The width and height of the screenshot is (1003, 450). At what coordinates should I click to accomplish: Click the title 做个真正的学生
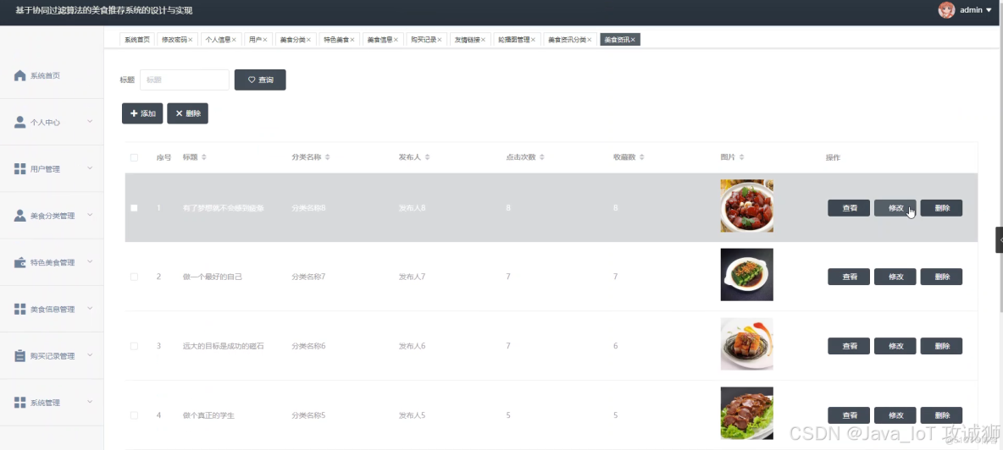(x=208, y=414)
